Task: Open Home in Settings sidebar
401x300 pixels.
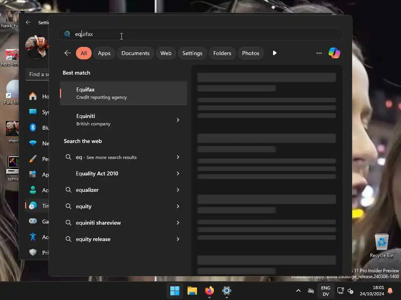Action: click(x=37, y=96)
